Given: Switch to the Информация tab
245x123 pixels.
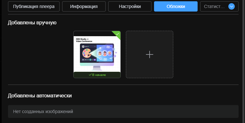Looking at the screenshot, I should [x=84, y=6].
